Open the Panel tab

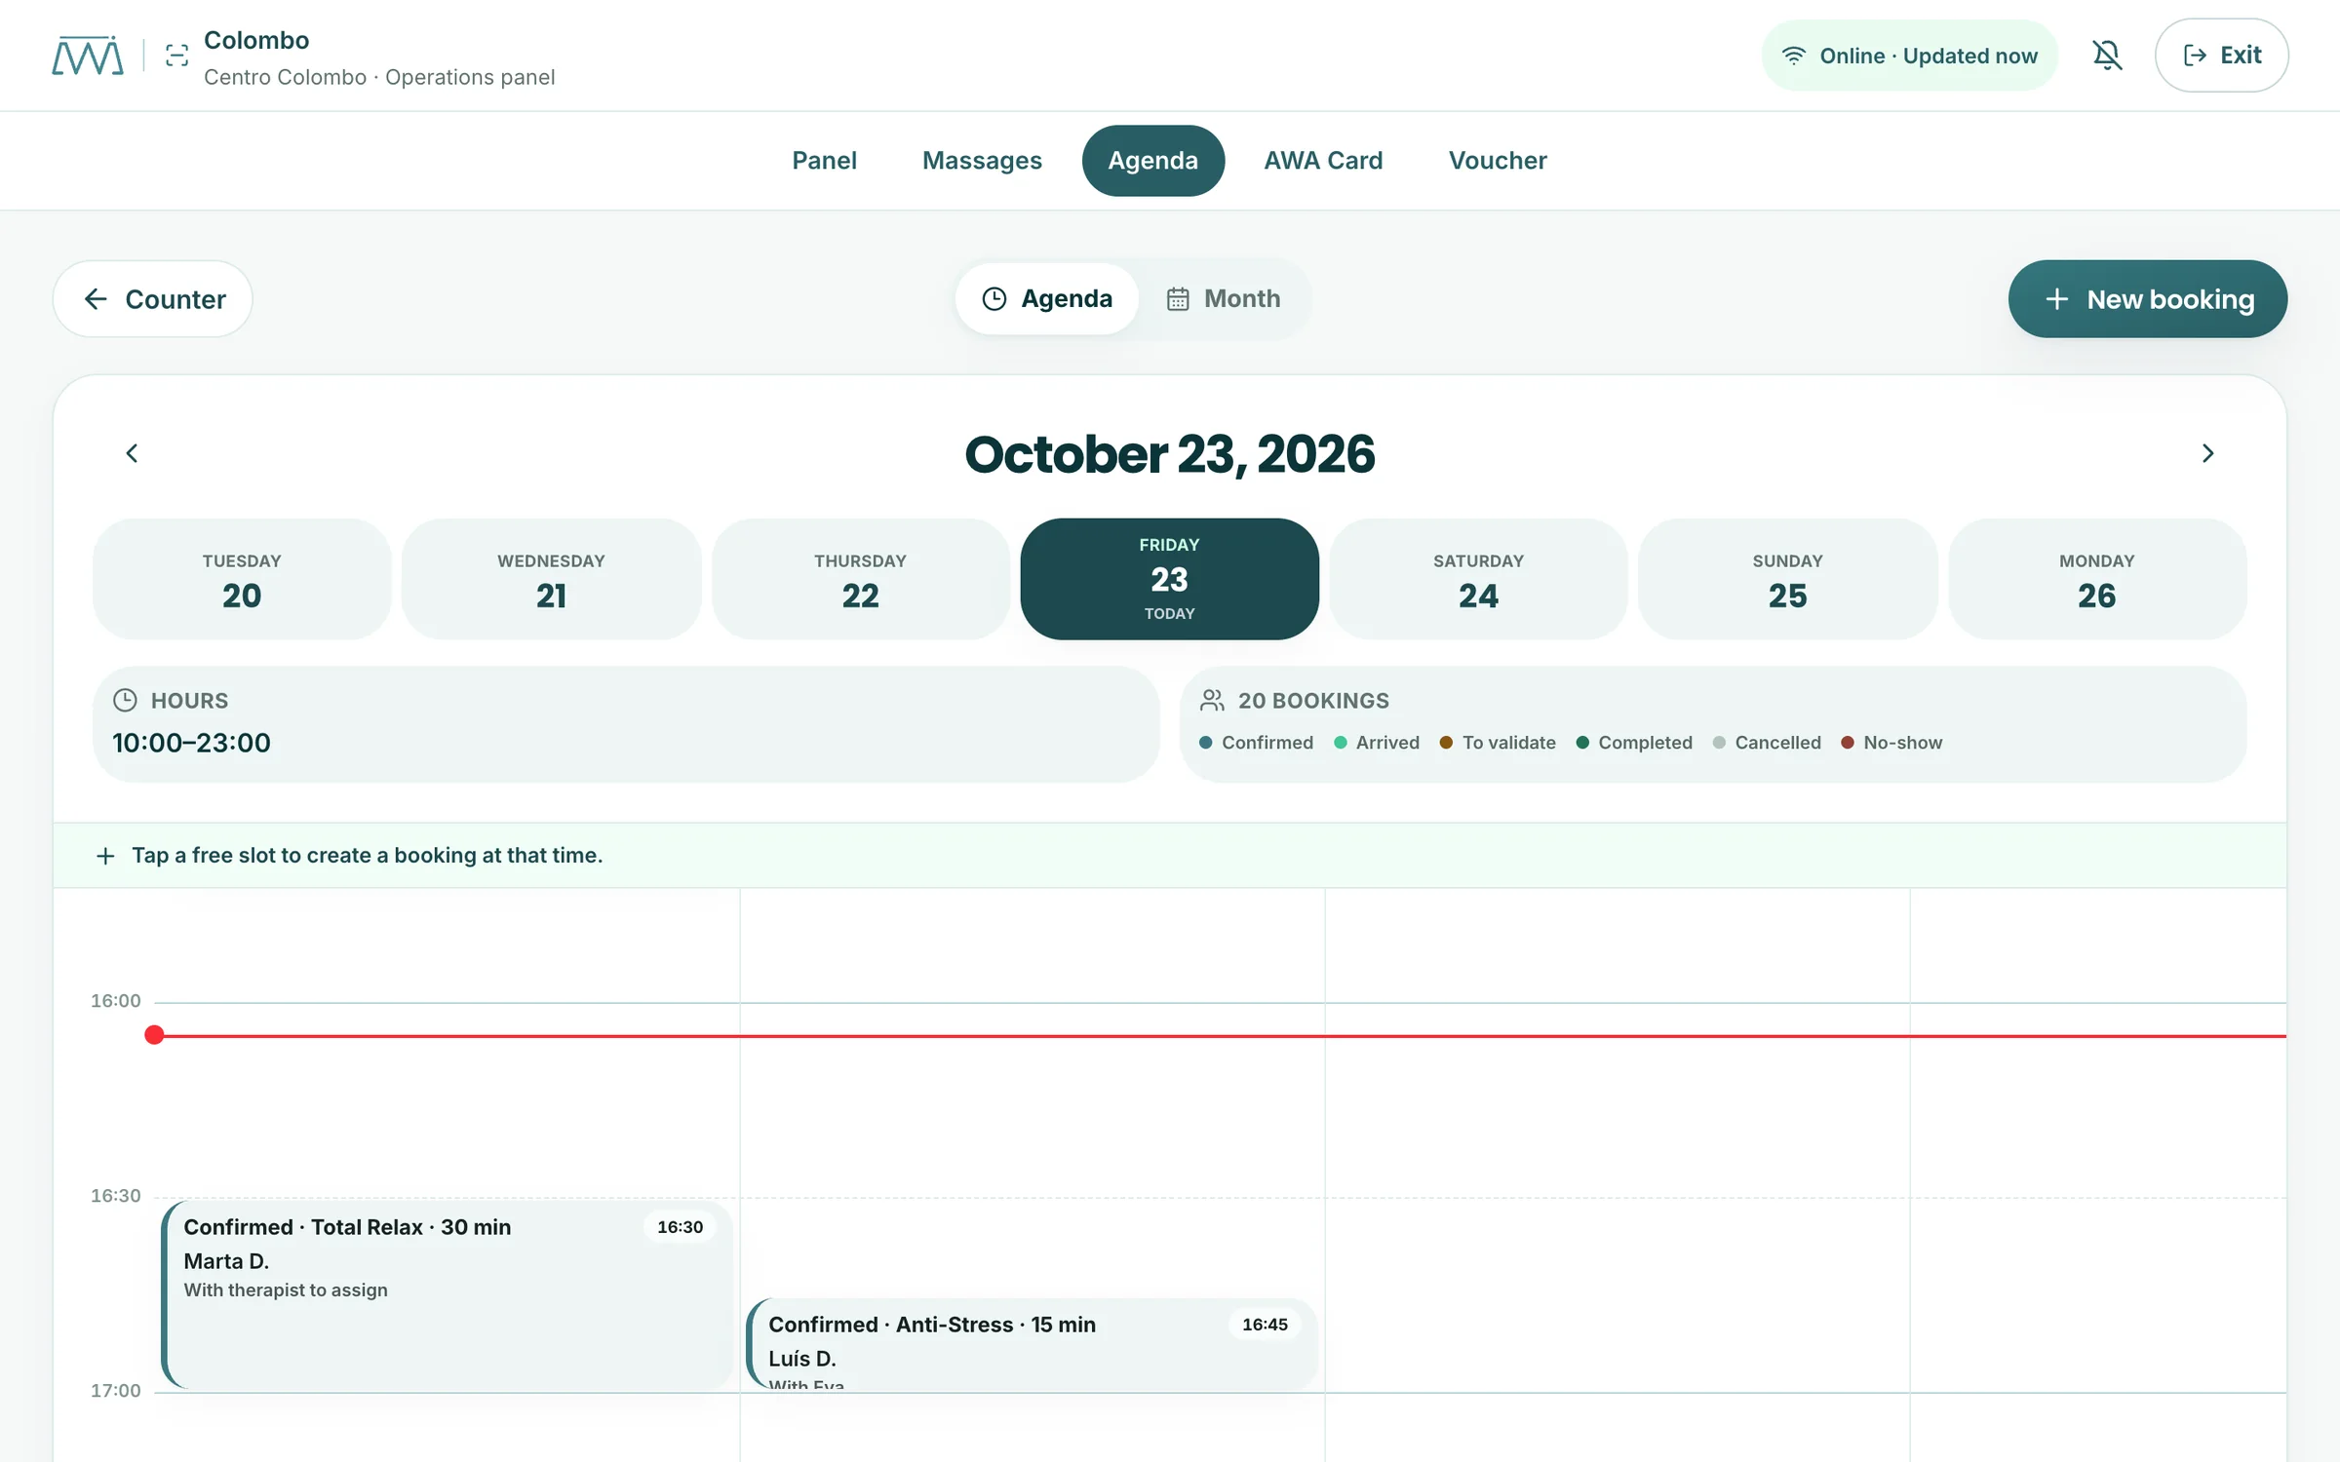pos(824,161)
